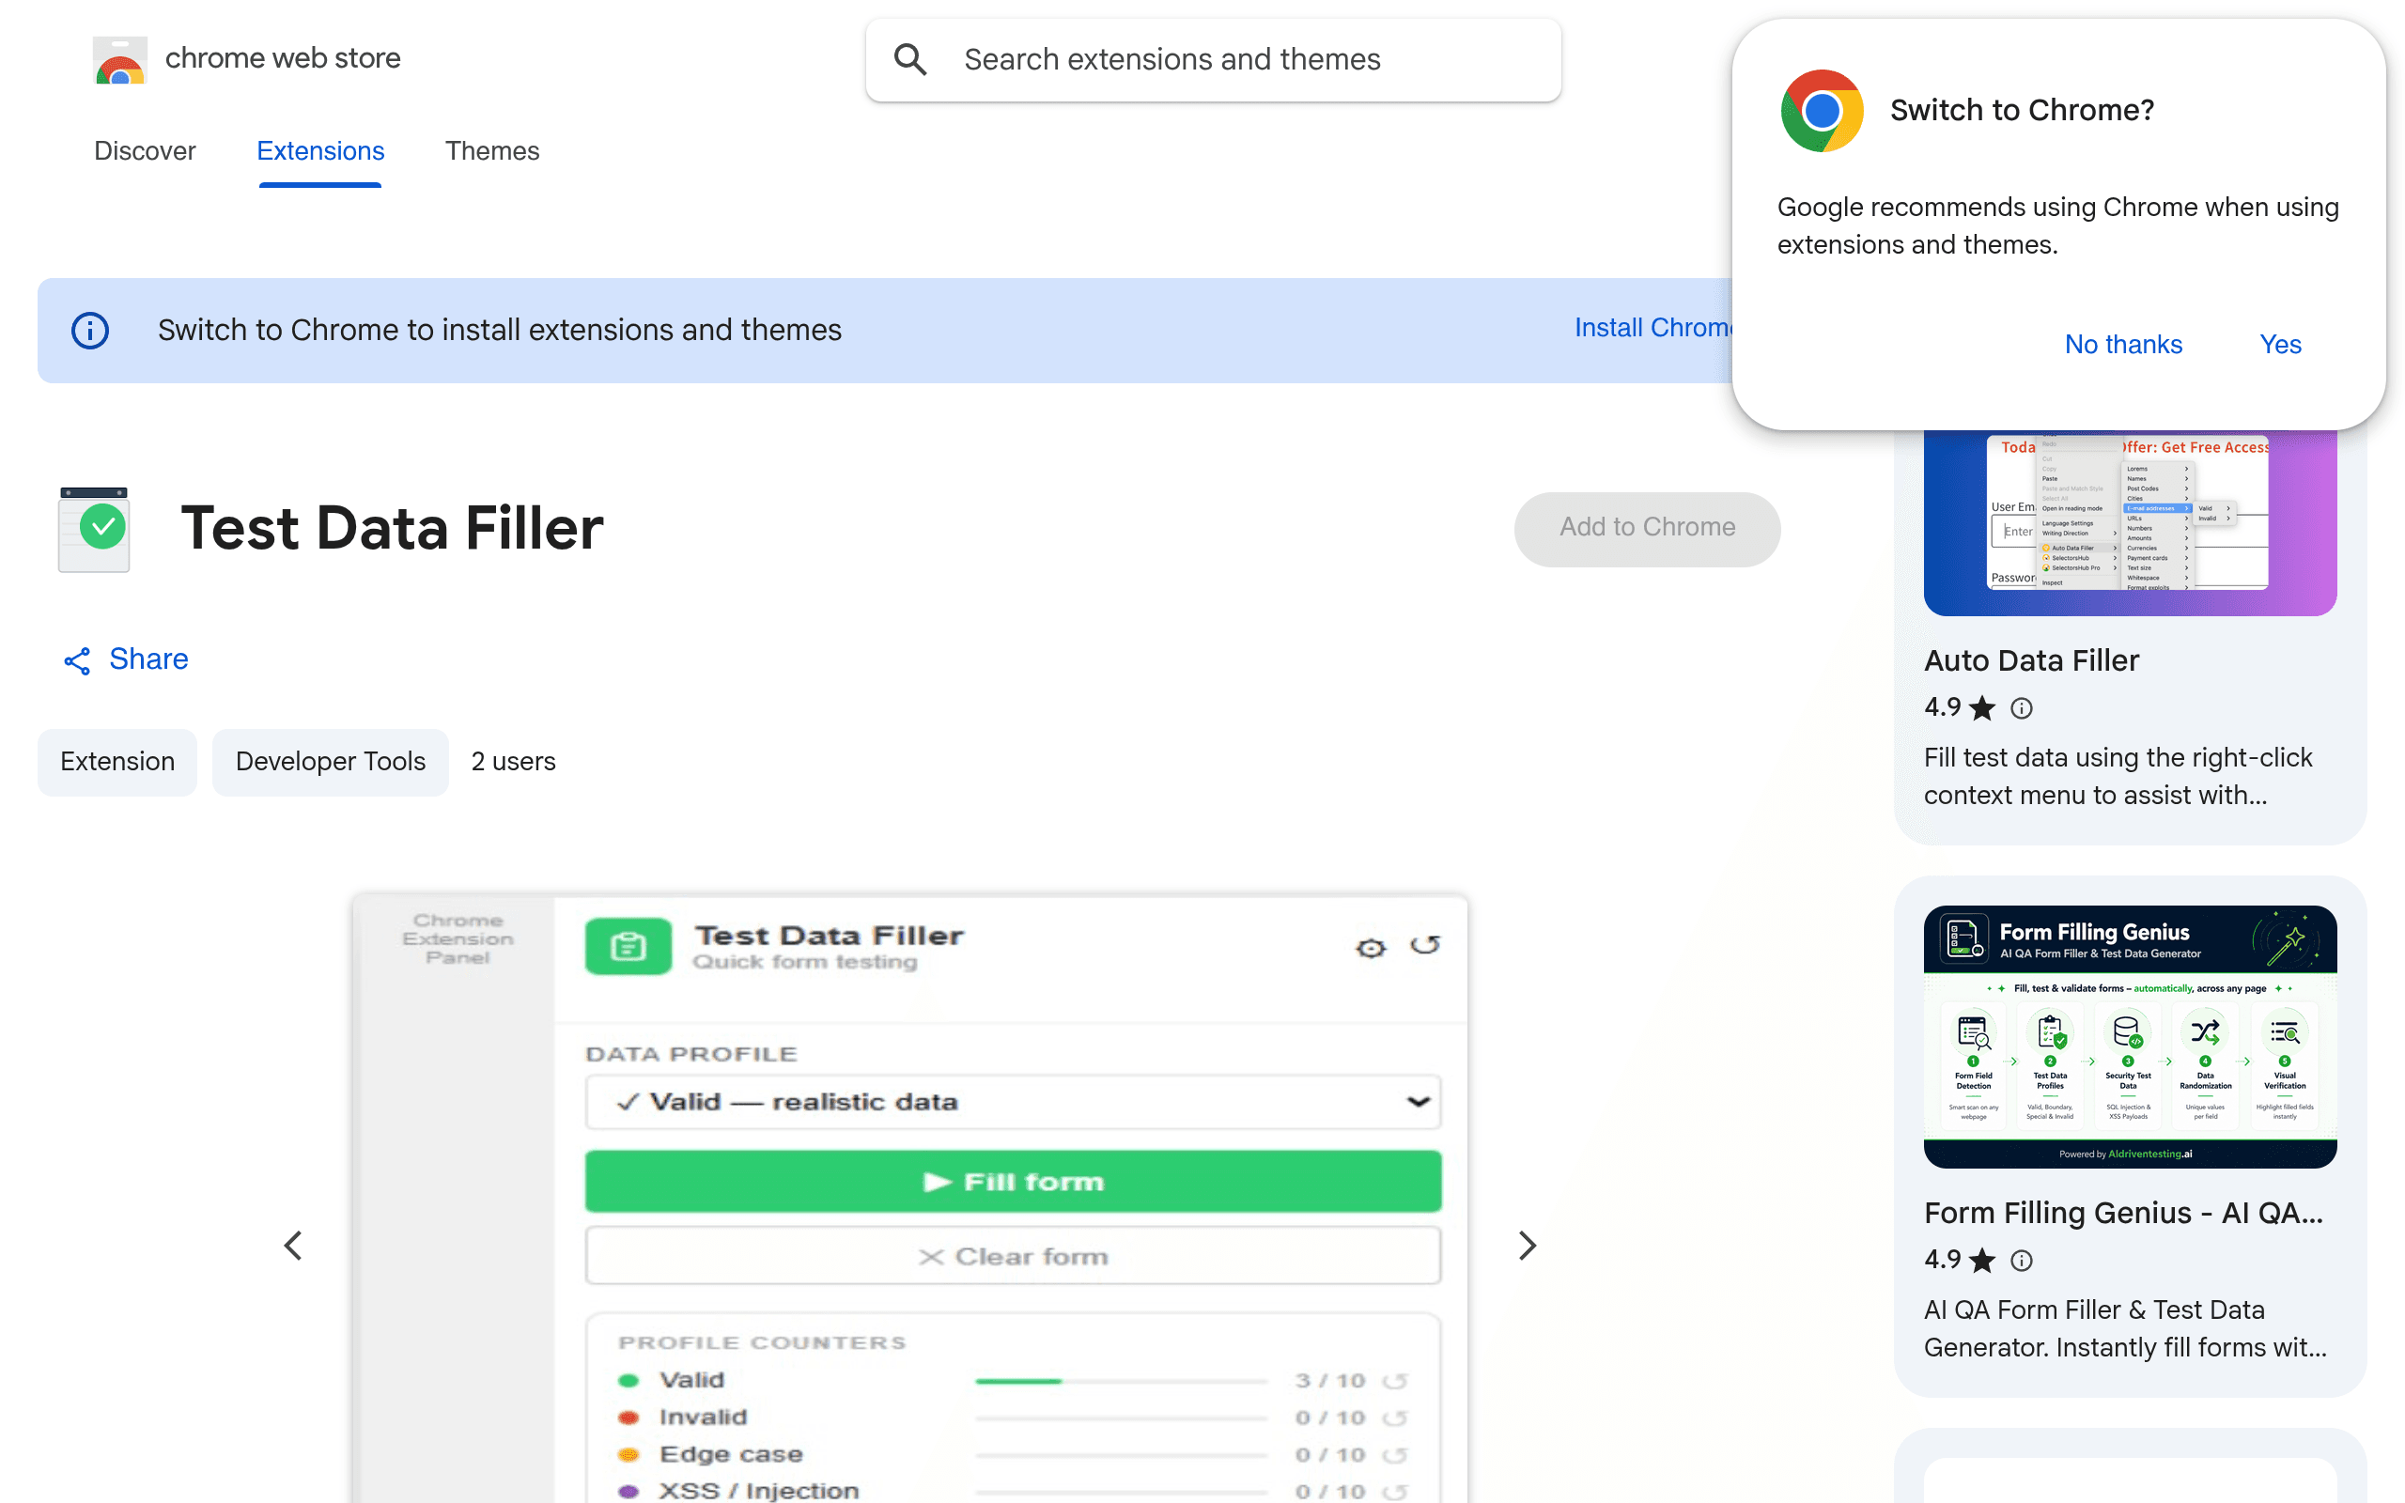Click the share icon beside Share
Image resolution: width=2405 pixels, height=1503 pixels.
78,661
